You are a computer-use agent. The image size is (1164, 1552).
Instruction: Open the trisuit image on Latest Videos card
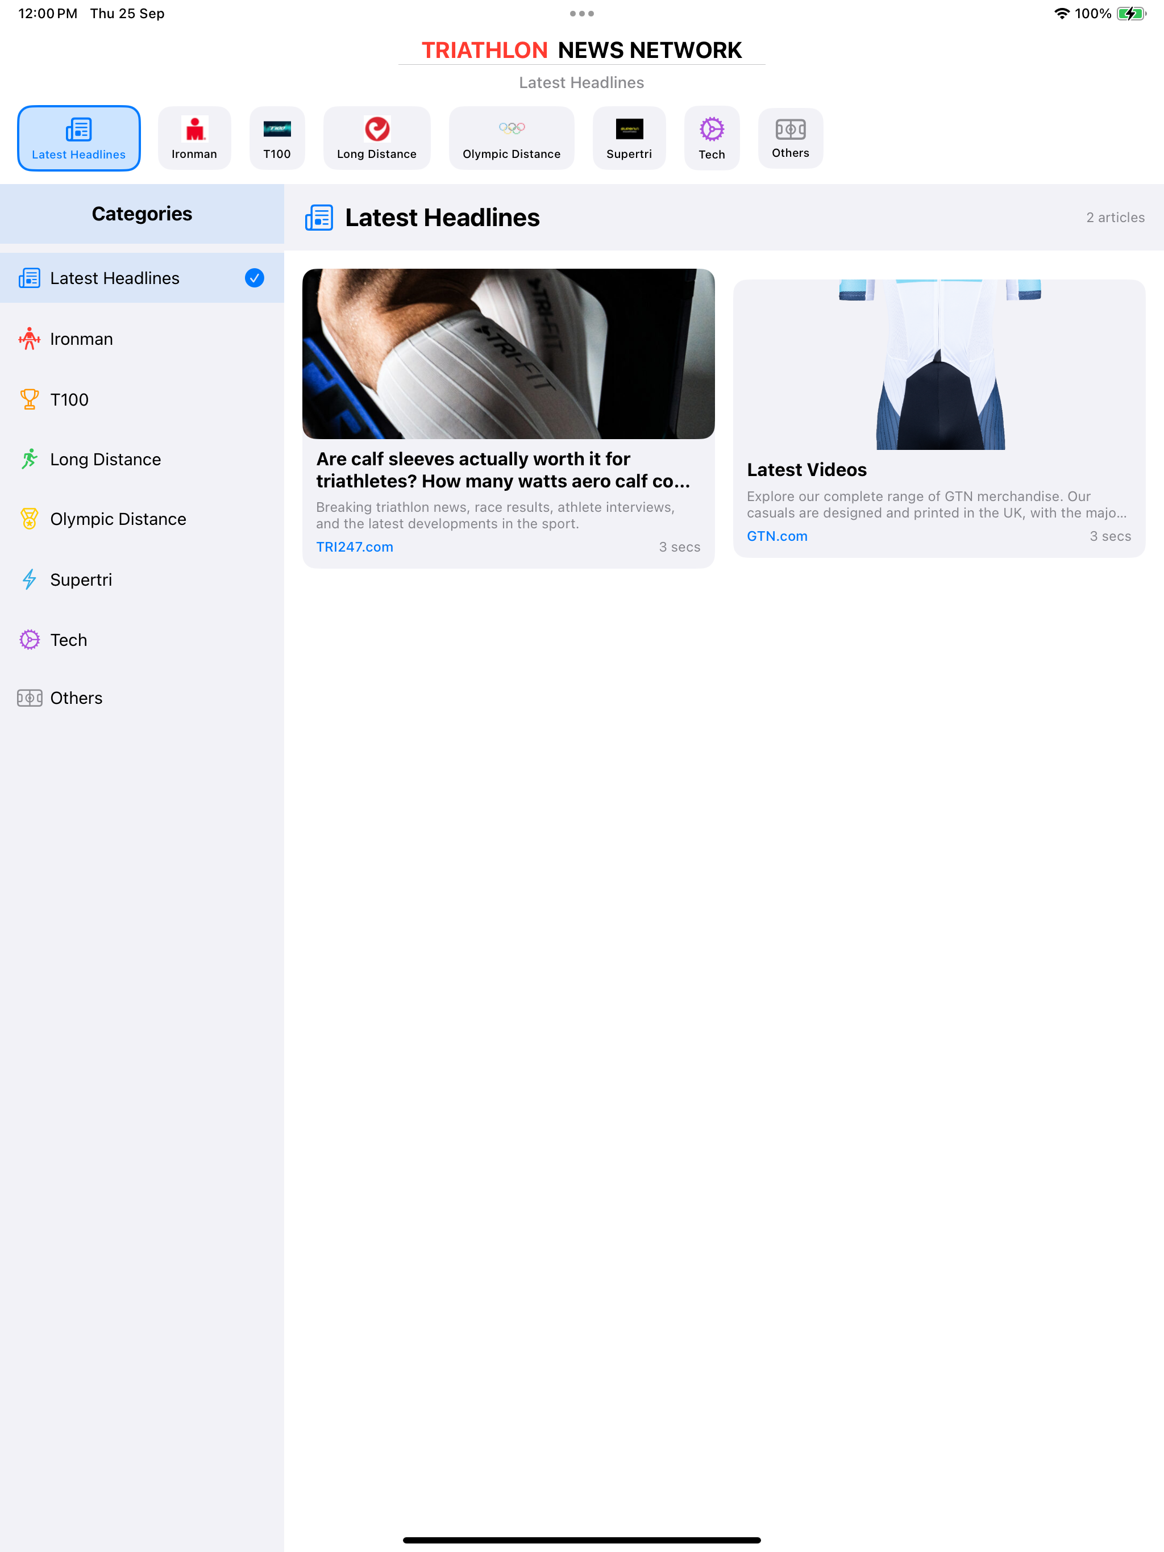pos(939,365)
